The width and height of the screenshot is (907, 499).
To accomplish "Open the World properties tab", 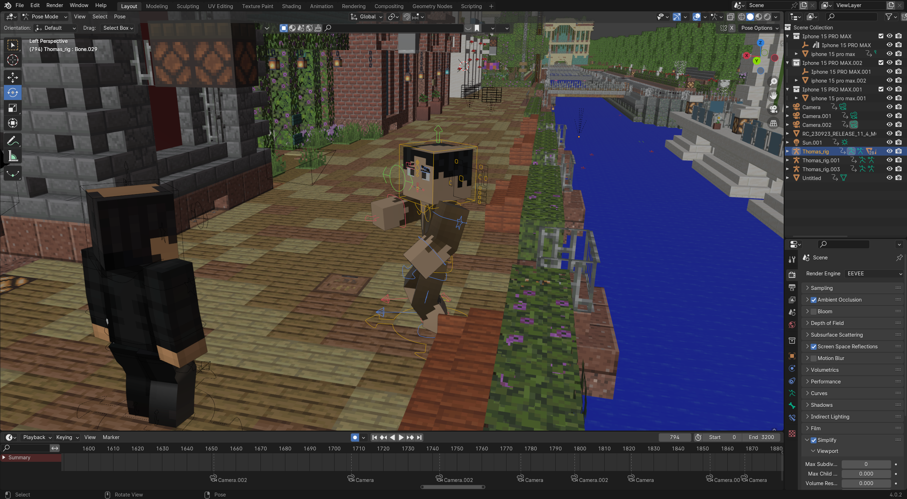I will (x=792, y=325).
